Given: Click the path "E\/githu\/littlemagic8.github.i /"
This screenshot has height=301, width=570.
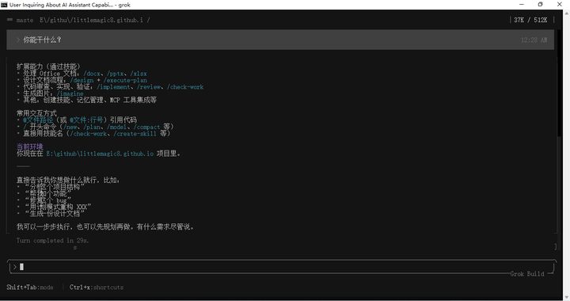Looking at the screenshot, I should [x=95, y=20].
